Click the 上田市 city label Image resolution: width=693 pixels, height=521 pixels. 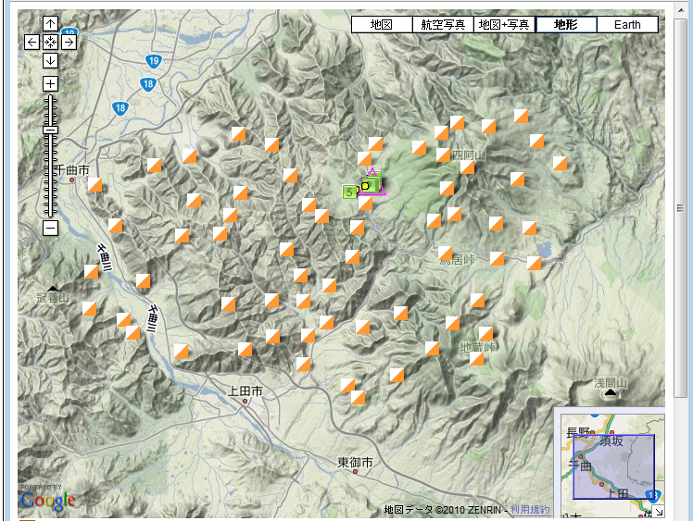245,391
